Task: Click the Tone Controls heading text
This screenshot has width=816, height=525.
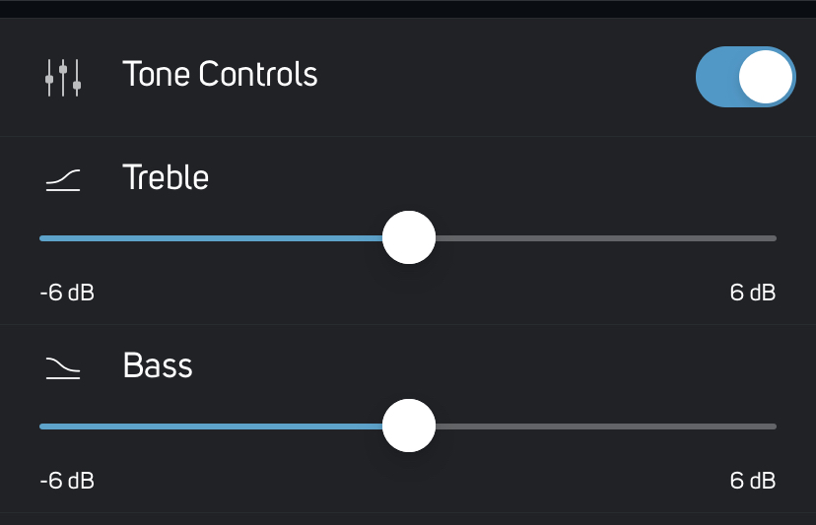Action: click(x=220, y=73)
